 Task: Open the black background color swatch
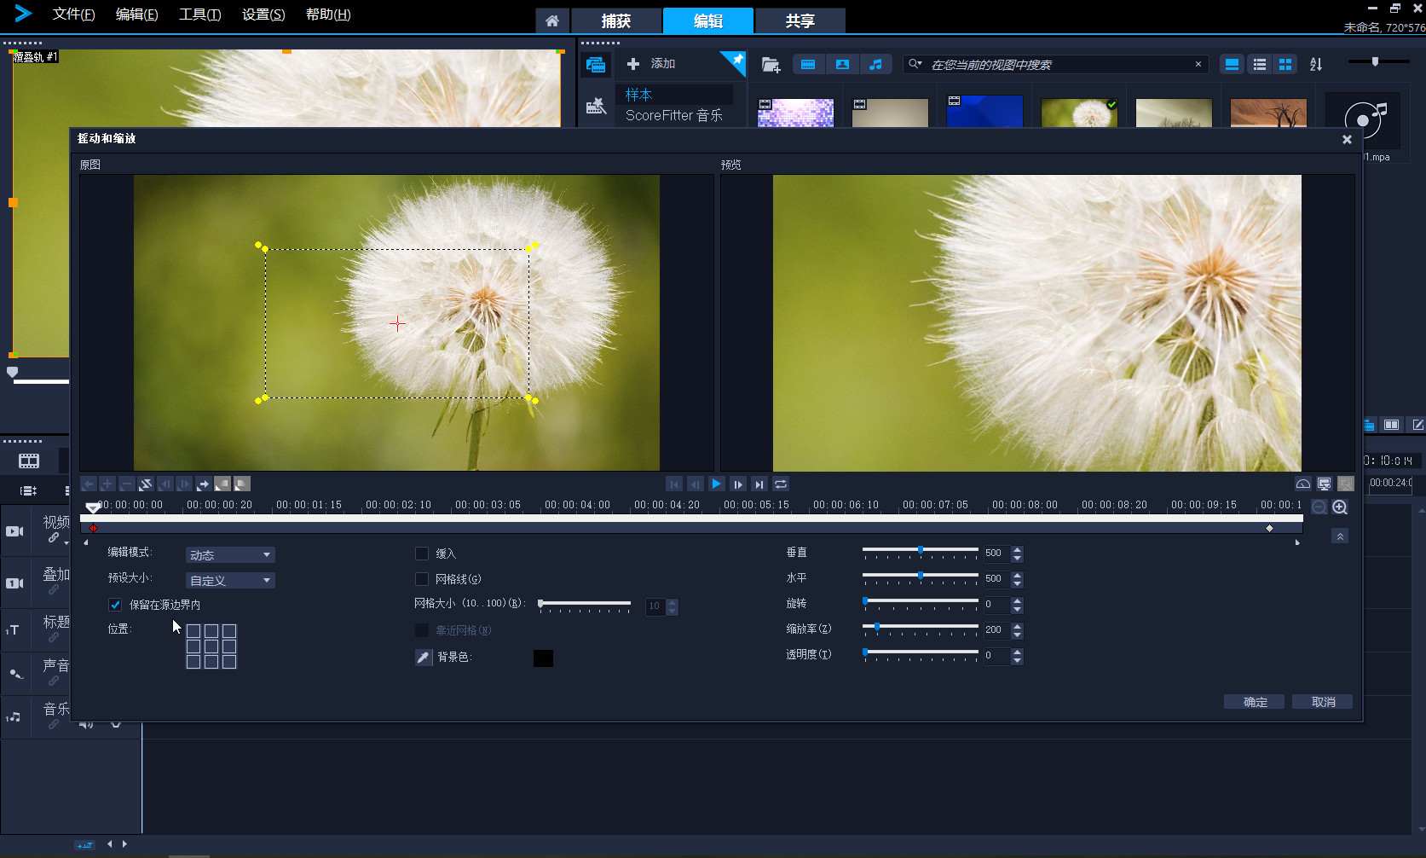point(543,658)
